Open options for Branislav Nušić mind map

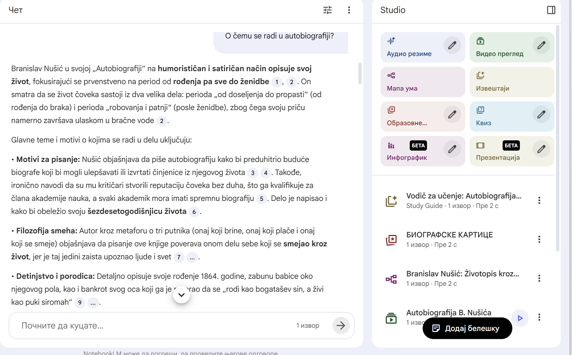tap(539, 278)
